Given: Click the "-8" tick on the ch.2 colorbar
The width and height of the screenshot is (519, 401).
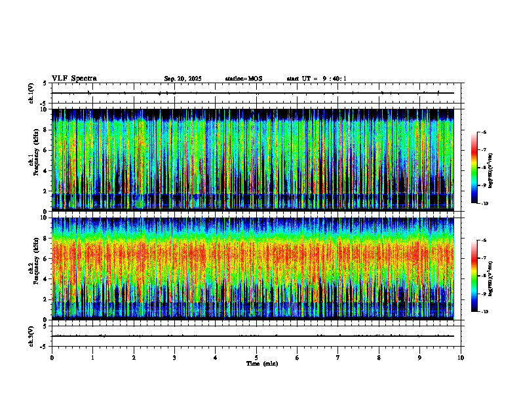Looking at the screenshot, I should 484,276.
